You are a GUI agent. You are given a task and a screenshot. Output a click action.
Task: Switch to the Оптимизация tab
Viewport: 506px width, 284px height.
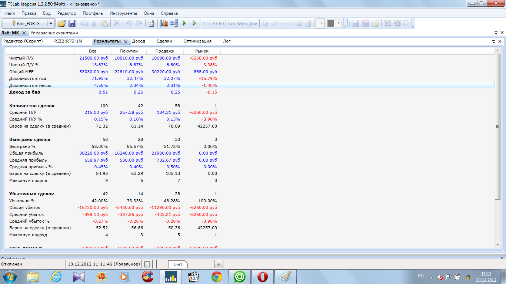pyautogui.click(x=197, y=41)
